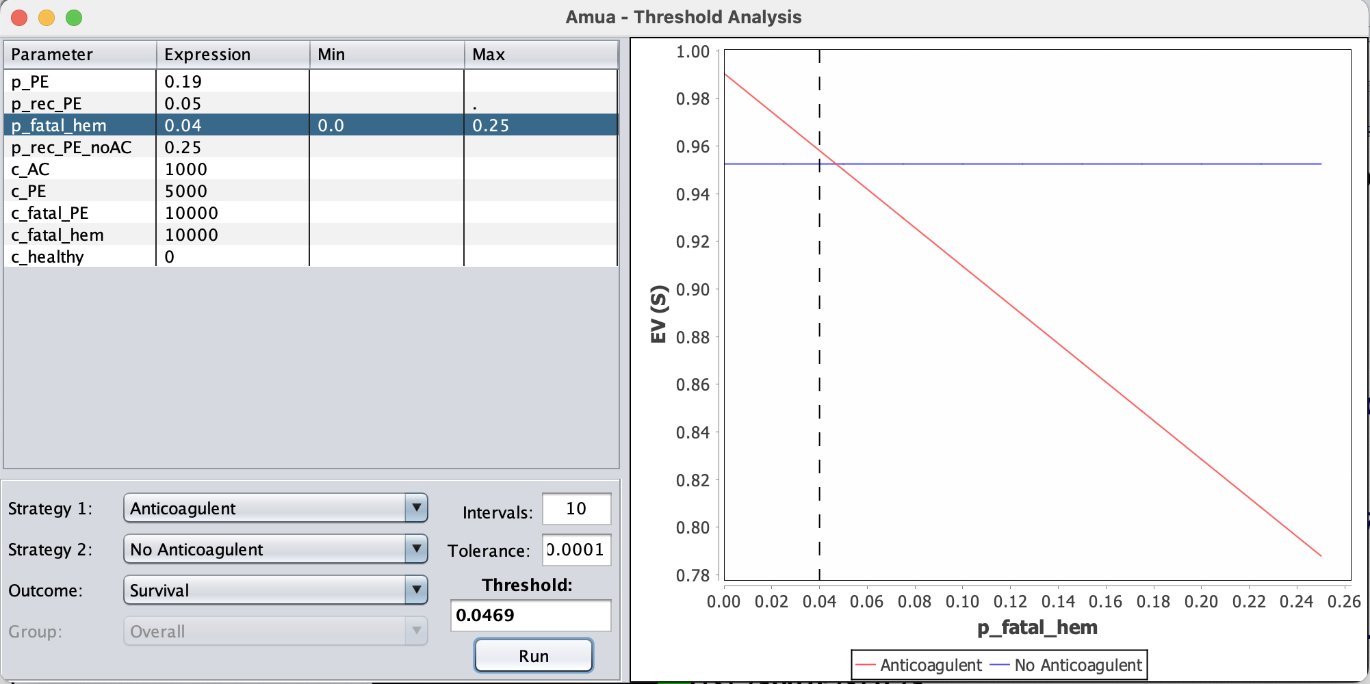Click the green zoom window button

[x=74, y=18]
